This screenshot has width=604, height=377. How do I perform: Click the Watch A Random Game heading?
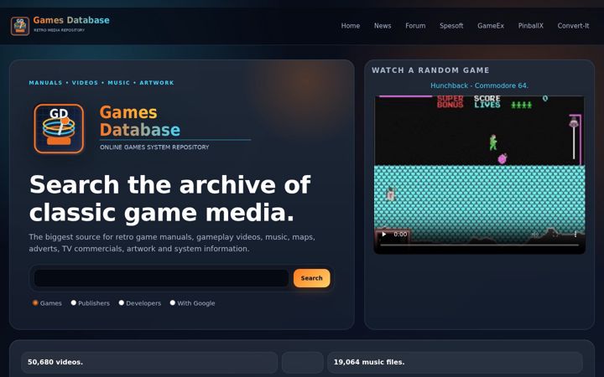430,70
